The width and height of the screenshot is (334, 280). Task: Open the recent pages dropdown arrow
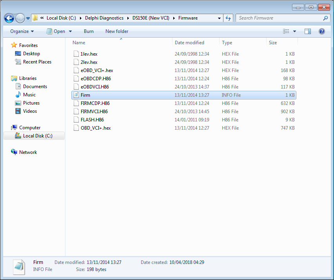(x=28, y=18)
